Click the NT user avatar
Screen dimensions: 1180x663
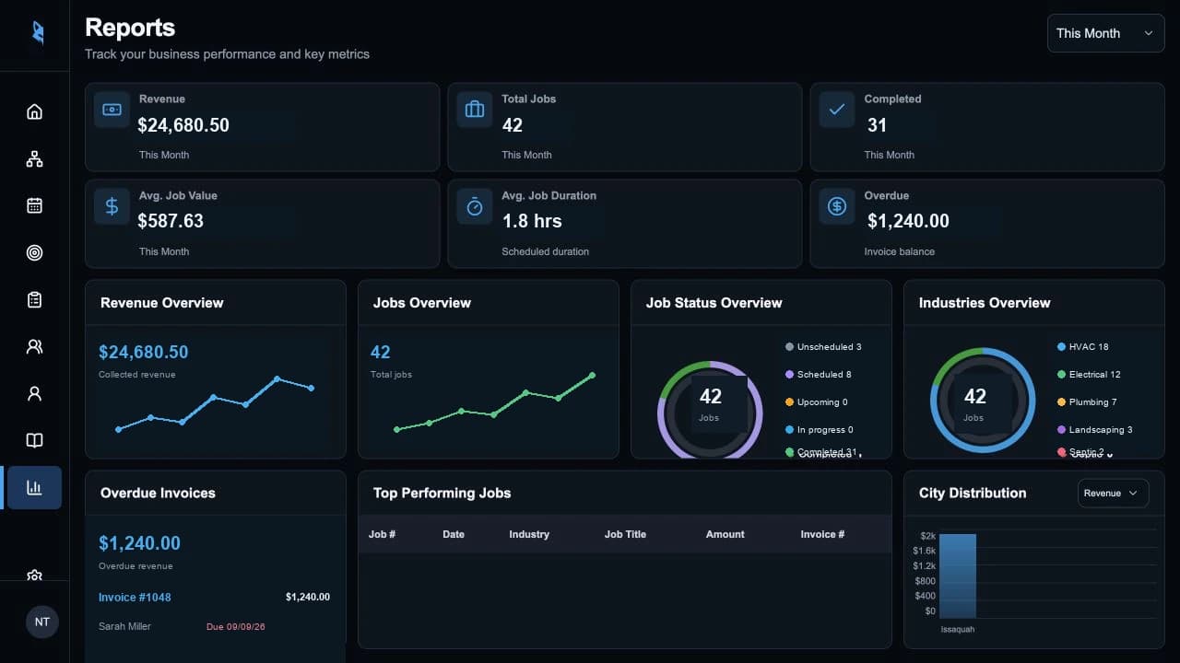[x=42, y=622]
